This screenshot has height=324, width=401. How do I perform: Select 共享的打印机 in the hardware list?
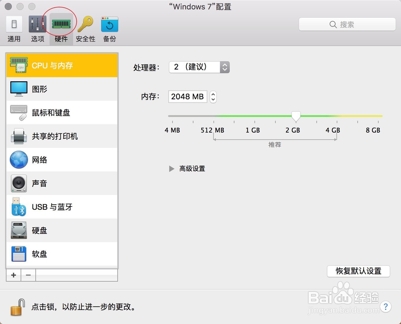point(62,136)
